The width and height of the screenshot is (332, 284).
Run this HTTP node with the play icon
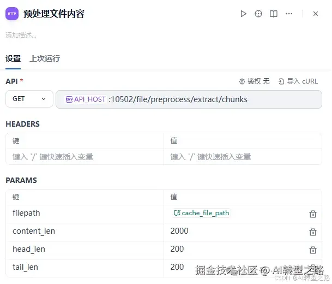(243, 14)
